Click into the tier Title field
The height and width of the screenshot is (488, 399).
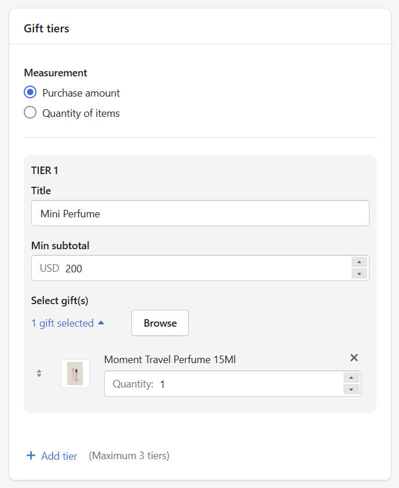click(200, 213)
